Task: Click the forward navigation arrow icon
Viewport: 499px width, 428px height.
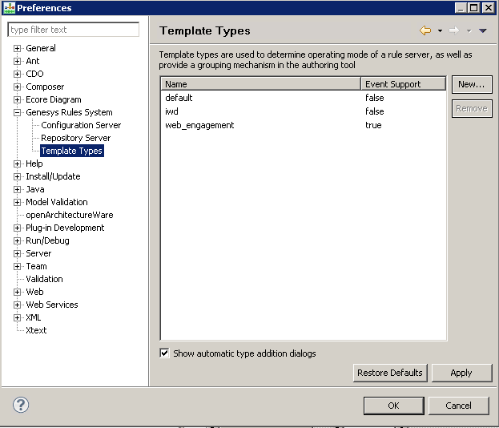Action: pyautogui.click(x=454, y=31)
